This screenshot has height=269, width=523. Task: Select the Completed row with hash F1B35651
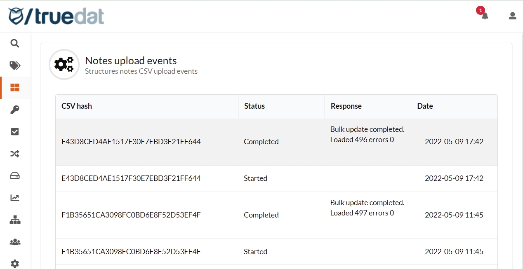(131, 215)
